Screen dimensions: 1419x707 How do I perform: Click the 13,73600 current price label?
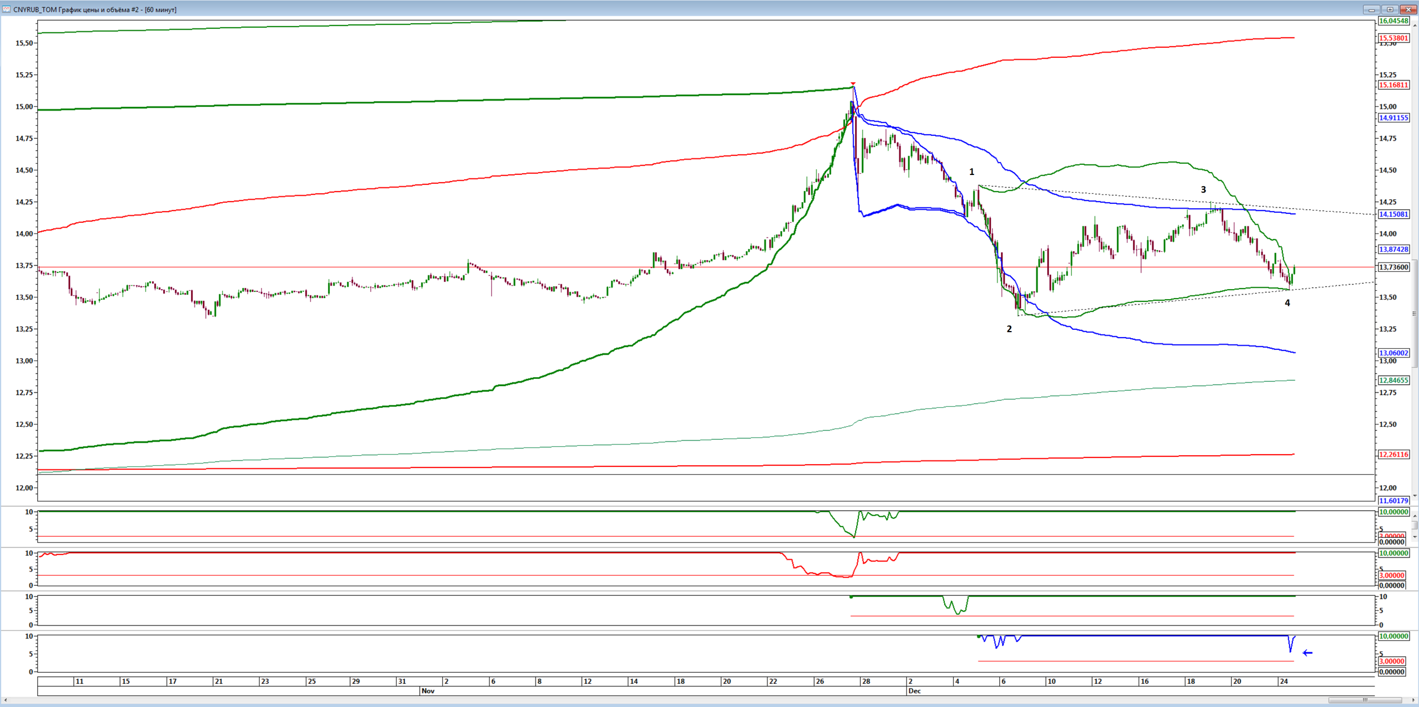(x=1394, y=267)
